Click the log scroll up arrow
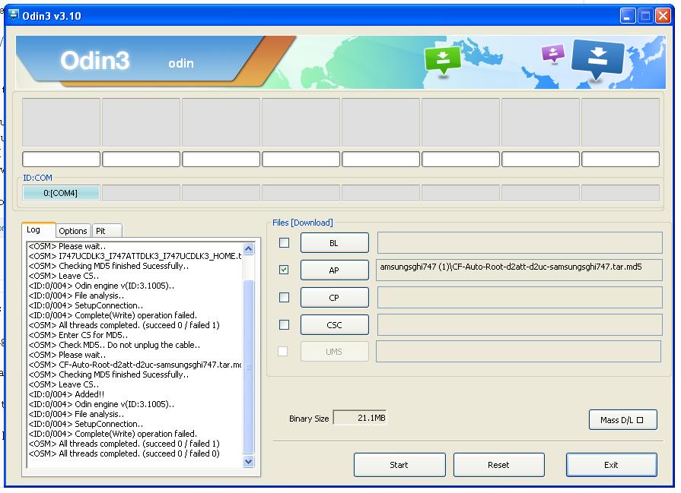Viewport: 681px width, 493px height. pos(248,248)
